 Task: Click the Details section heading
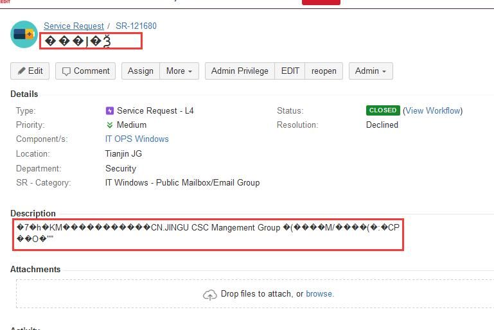pos(24,94)
